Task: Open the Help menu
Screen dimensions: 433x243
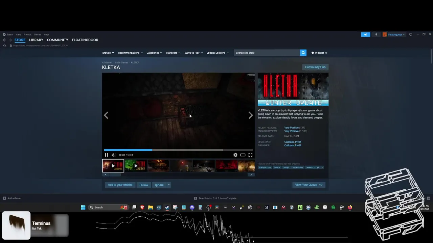Action: [46, 34]
